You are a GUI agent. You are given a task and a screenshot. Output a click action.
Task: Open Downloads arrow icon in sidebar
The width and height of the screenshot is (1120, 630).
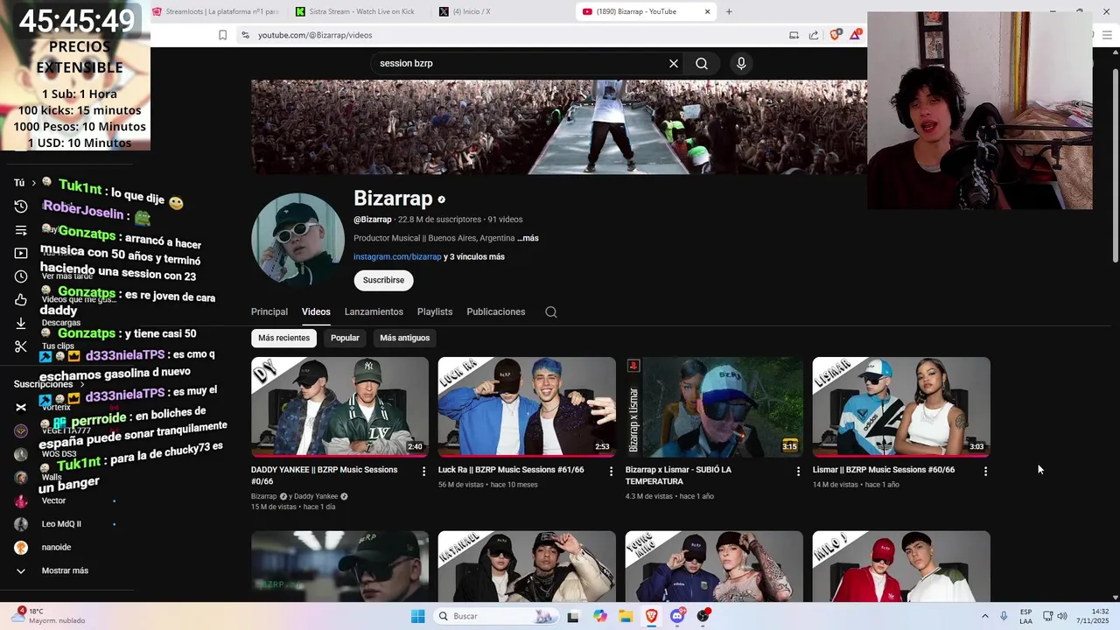tap(21, 323)
